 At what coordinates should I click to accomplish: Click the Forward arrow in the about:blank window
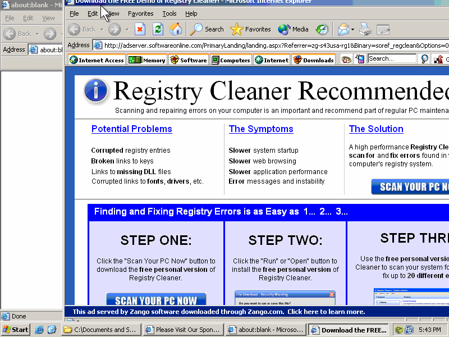pyautogui.click(x=50, y=34)
